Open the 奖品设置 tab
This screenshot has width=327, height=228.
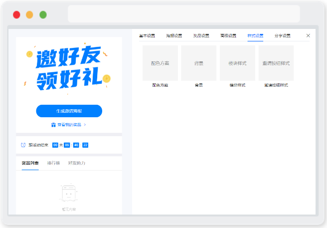(201, 36)
